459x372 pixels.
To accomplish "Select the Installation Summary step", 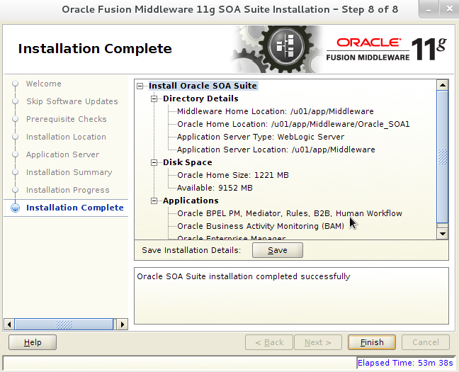I will pos(69,172).
